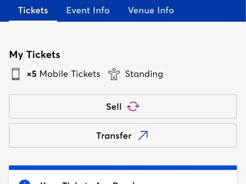
Task: Tap the Mobile Tickets label
Action: (x=70, y=74)
